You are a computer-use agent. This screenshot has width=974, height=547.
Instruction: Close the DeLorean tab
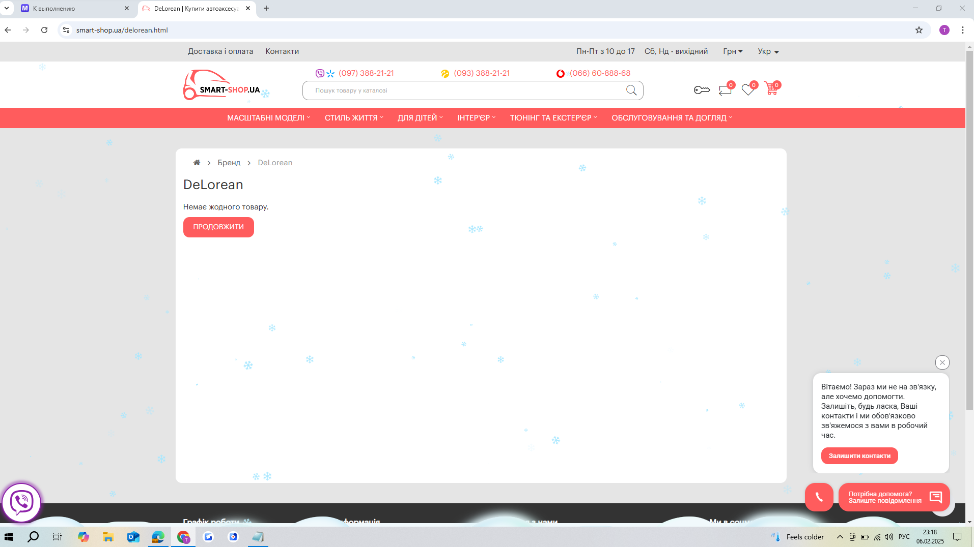click(248, 8)
